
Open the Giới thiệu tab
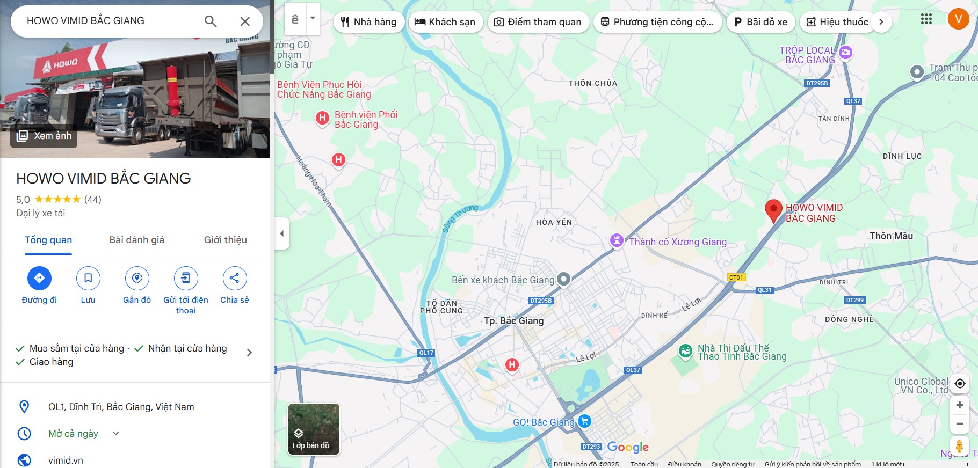click(x=226, y=240)
